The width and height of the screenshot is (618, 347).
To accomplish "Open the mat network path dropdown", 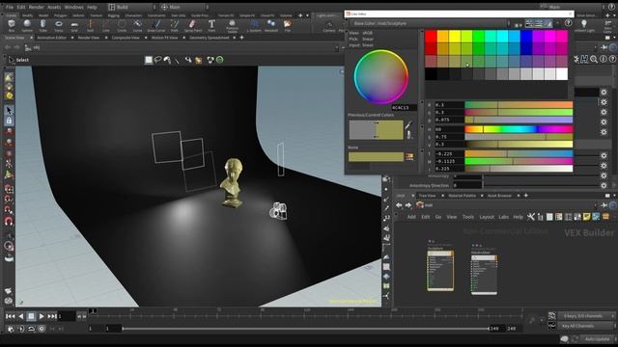I will click(x=595, y=205).
